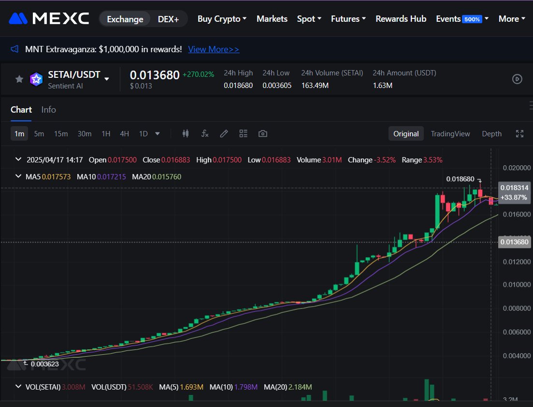Image resolution: width=533 pixels, height=407 pixels.
Task: Set the 15m timeframe
Action: (x=61, y=133)
